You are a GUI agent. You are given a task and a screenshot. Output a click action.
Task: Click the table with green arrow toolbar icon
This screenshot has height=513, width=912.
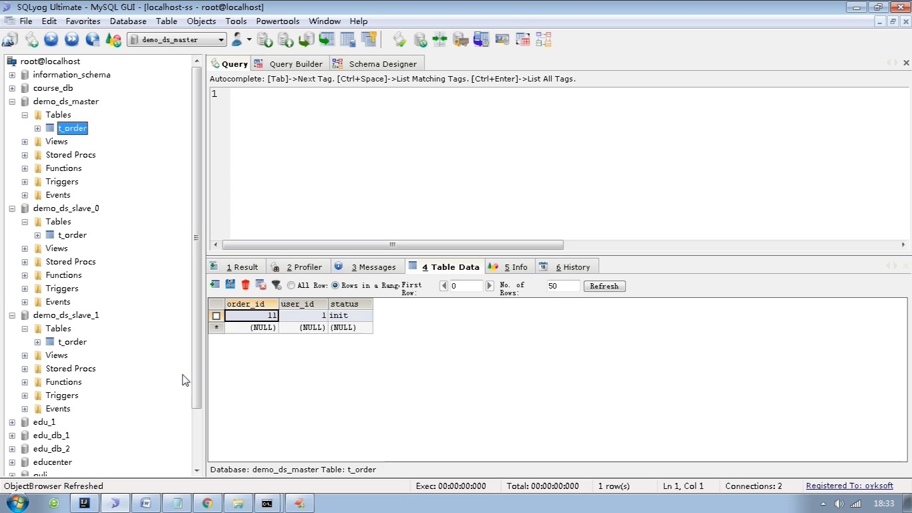point(327,39)
